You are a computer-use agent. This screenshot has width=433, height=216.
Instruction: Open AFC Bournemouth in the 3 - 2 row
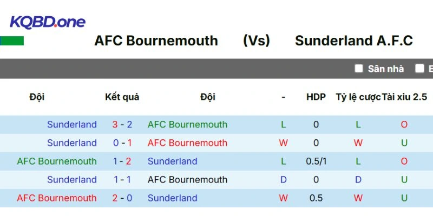coord(187,125)
